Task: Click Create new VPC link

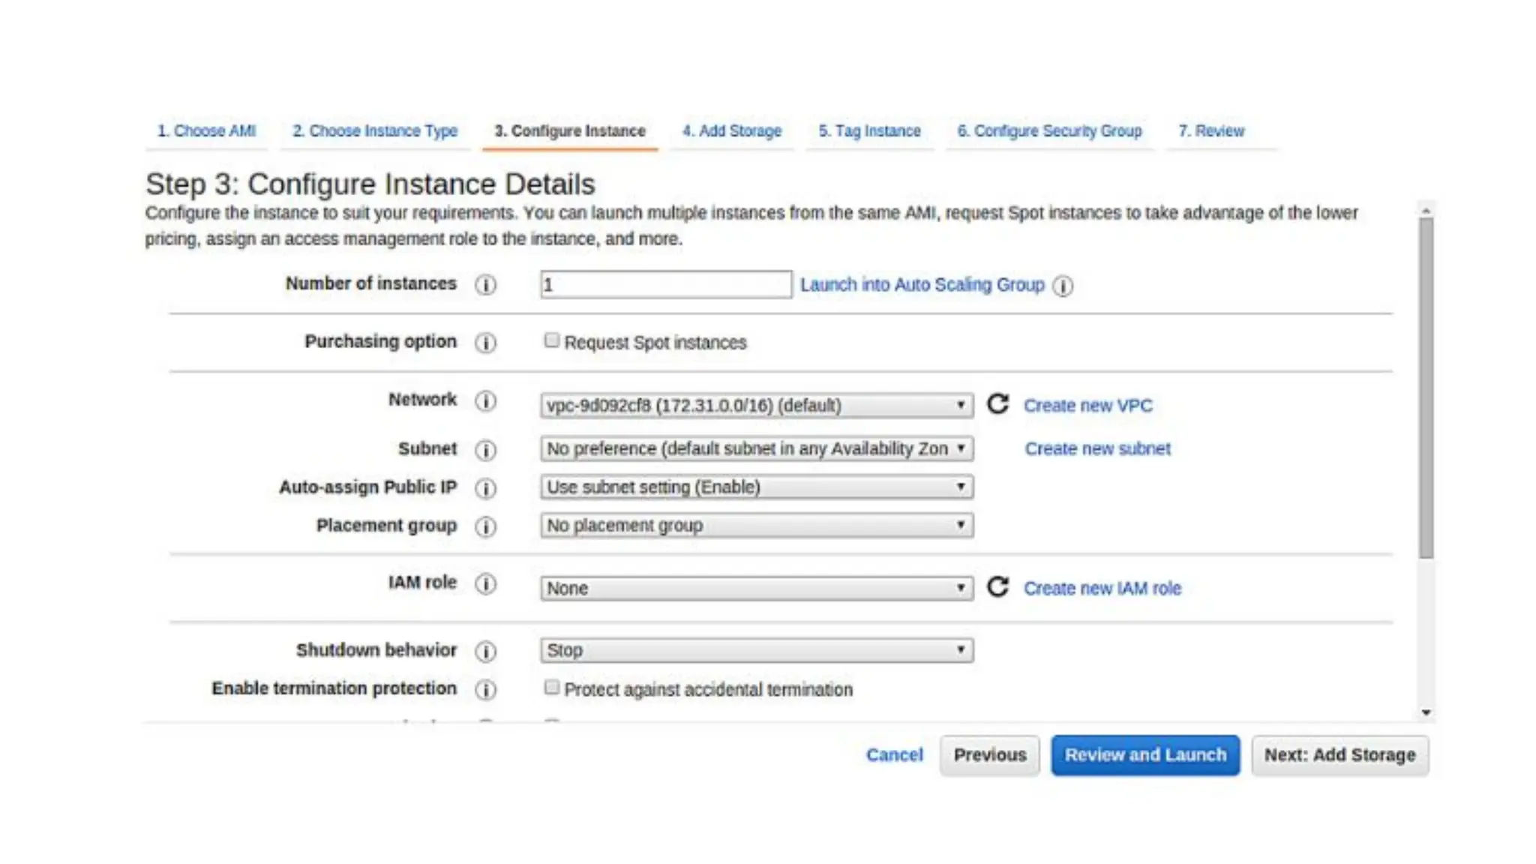Action: coord(1087,406)
